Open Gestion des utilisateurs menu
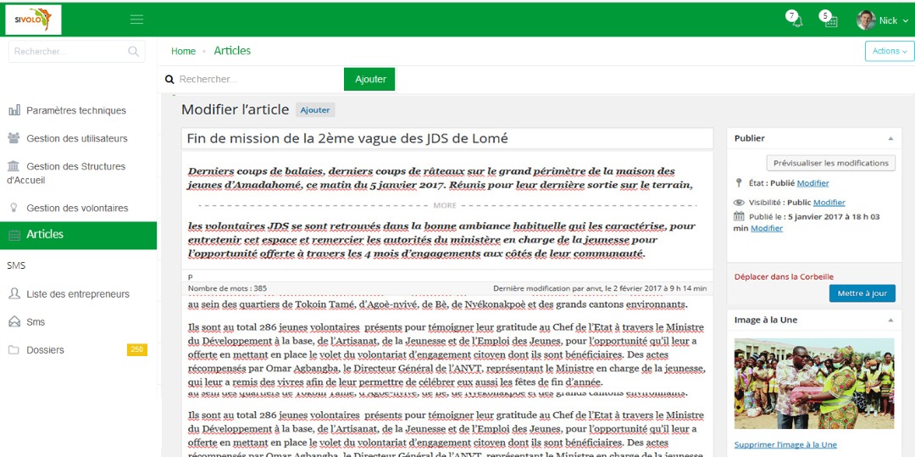The width and height of the screenshot is (915, 457). pos(78,138)
